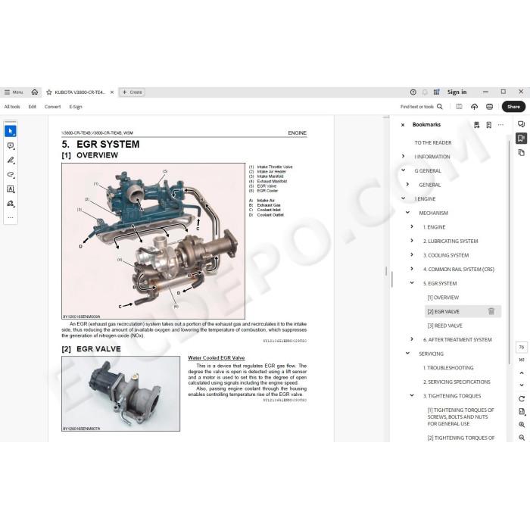This screenshot has height=530, width=530.
Task: Open Bookmarks panel more options ellipsis
Action: (500, 125)
